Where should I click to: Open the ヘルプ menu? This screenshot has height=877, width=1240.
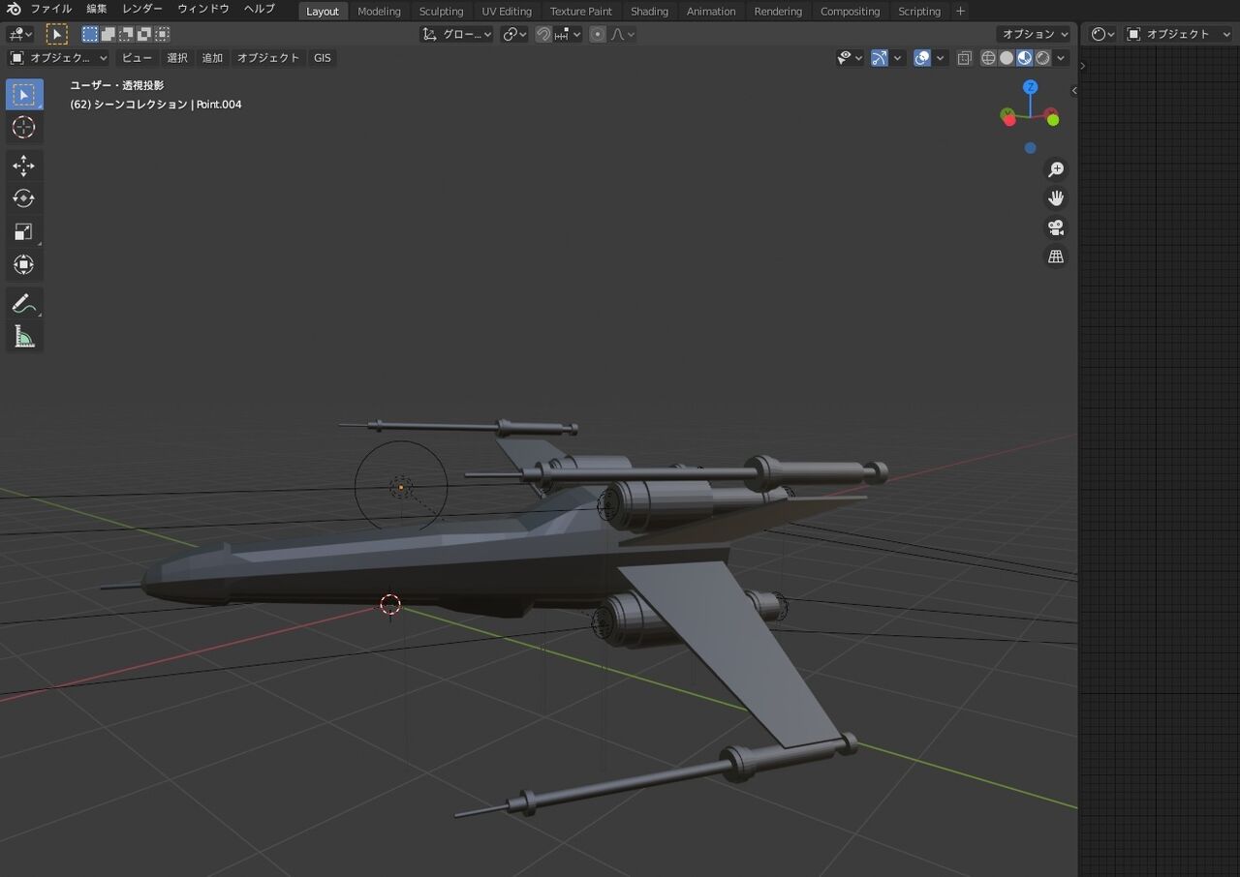(260, 10)
